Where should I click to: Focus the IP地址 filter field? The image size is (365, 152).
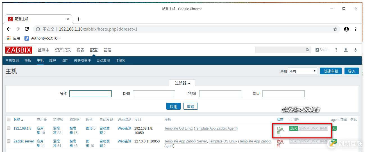220,93
